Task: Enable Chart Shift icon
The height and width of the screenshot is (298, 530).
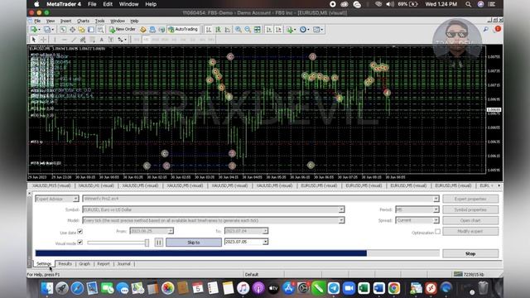Action: pos(278,30)
